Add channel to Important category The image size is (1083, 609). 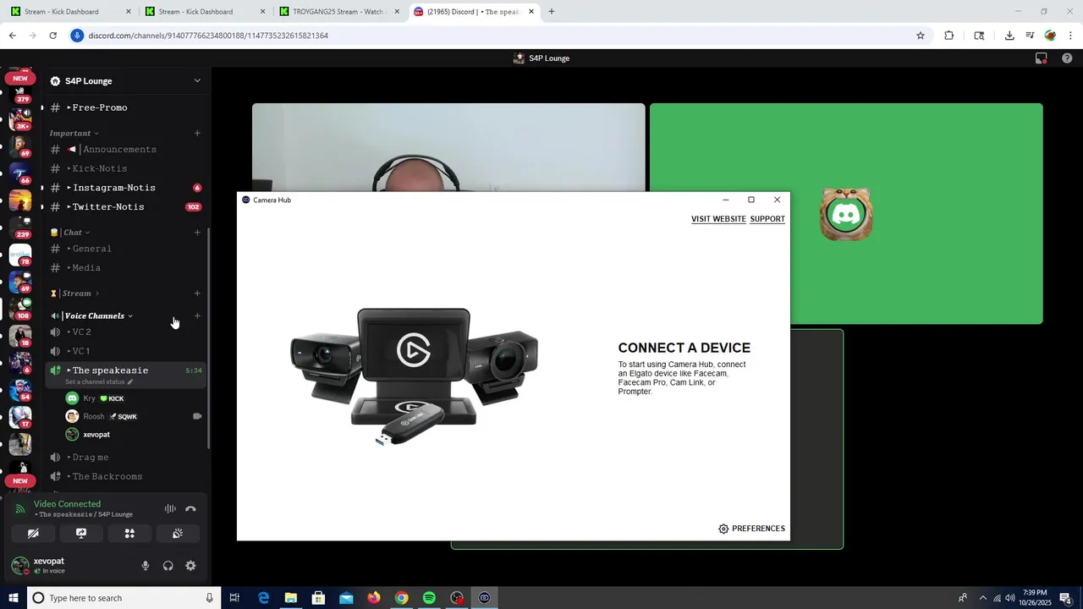tap(197, 133)
